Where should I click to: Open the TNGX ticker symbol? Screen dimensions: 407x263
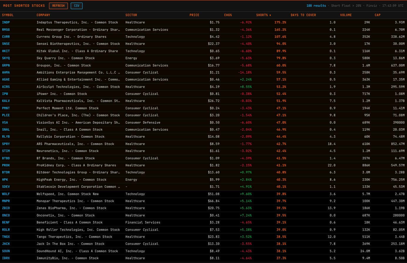coord(6,237)
